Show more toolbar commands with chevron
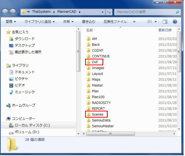This screenshot has height=156, width=185. point(134,22)
